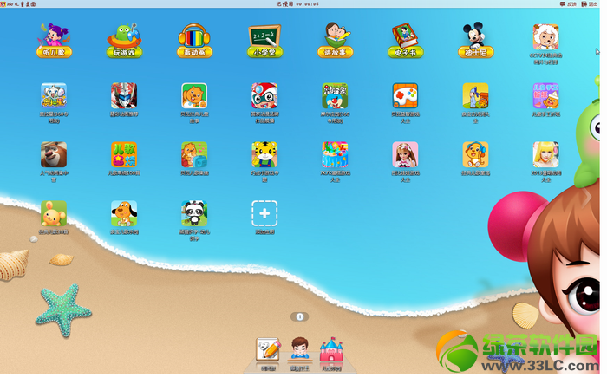Open the 电子书 red book category
Viewport: 607px width, 384px height.
point(405,41)
